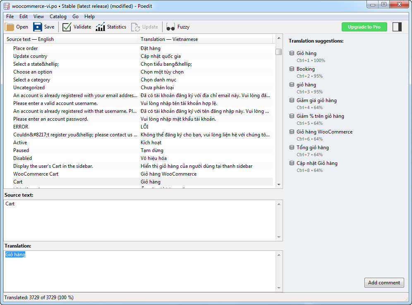412x305 pixels.
Task: Open the View menu
Action: tap(38, 17)
